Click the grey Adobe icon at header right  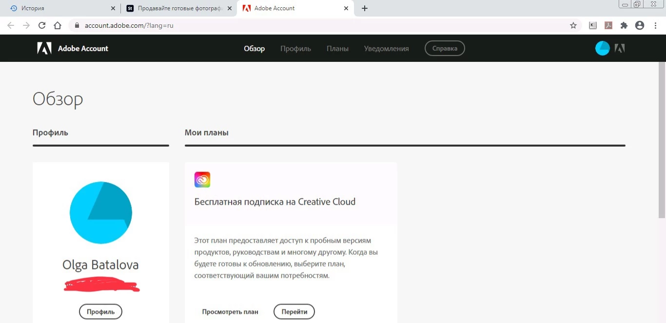(x=620, y=48)
